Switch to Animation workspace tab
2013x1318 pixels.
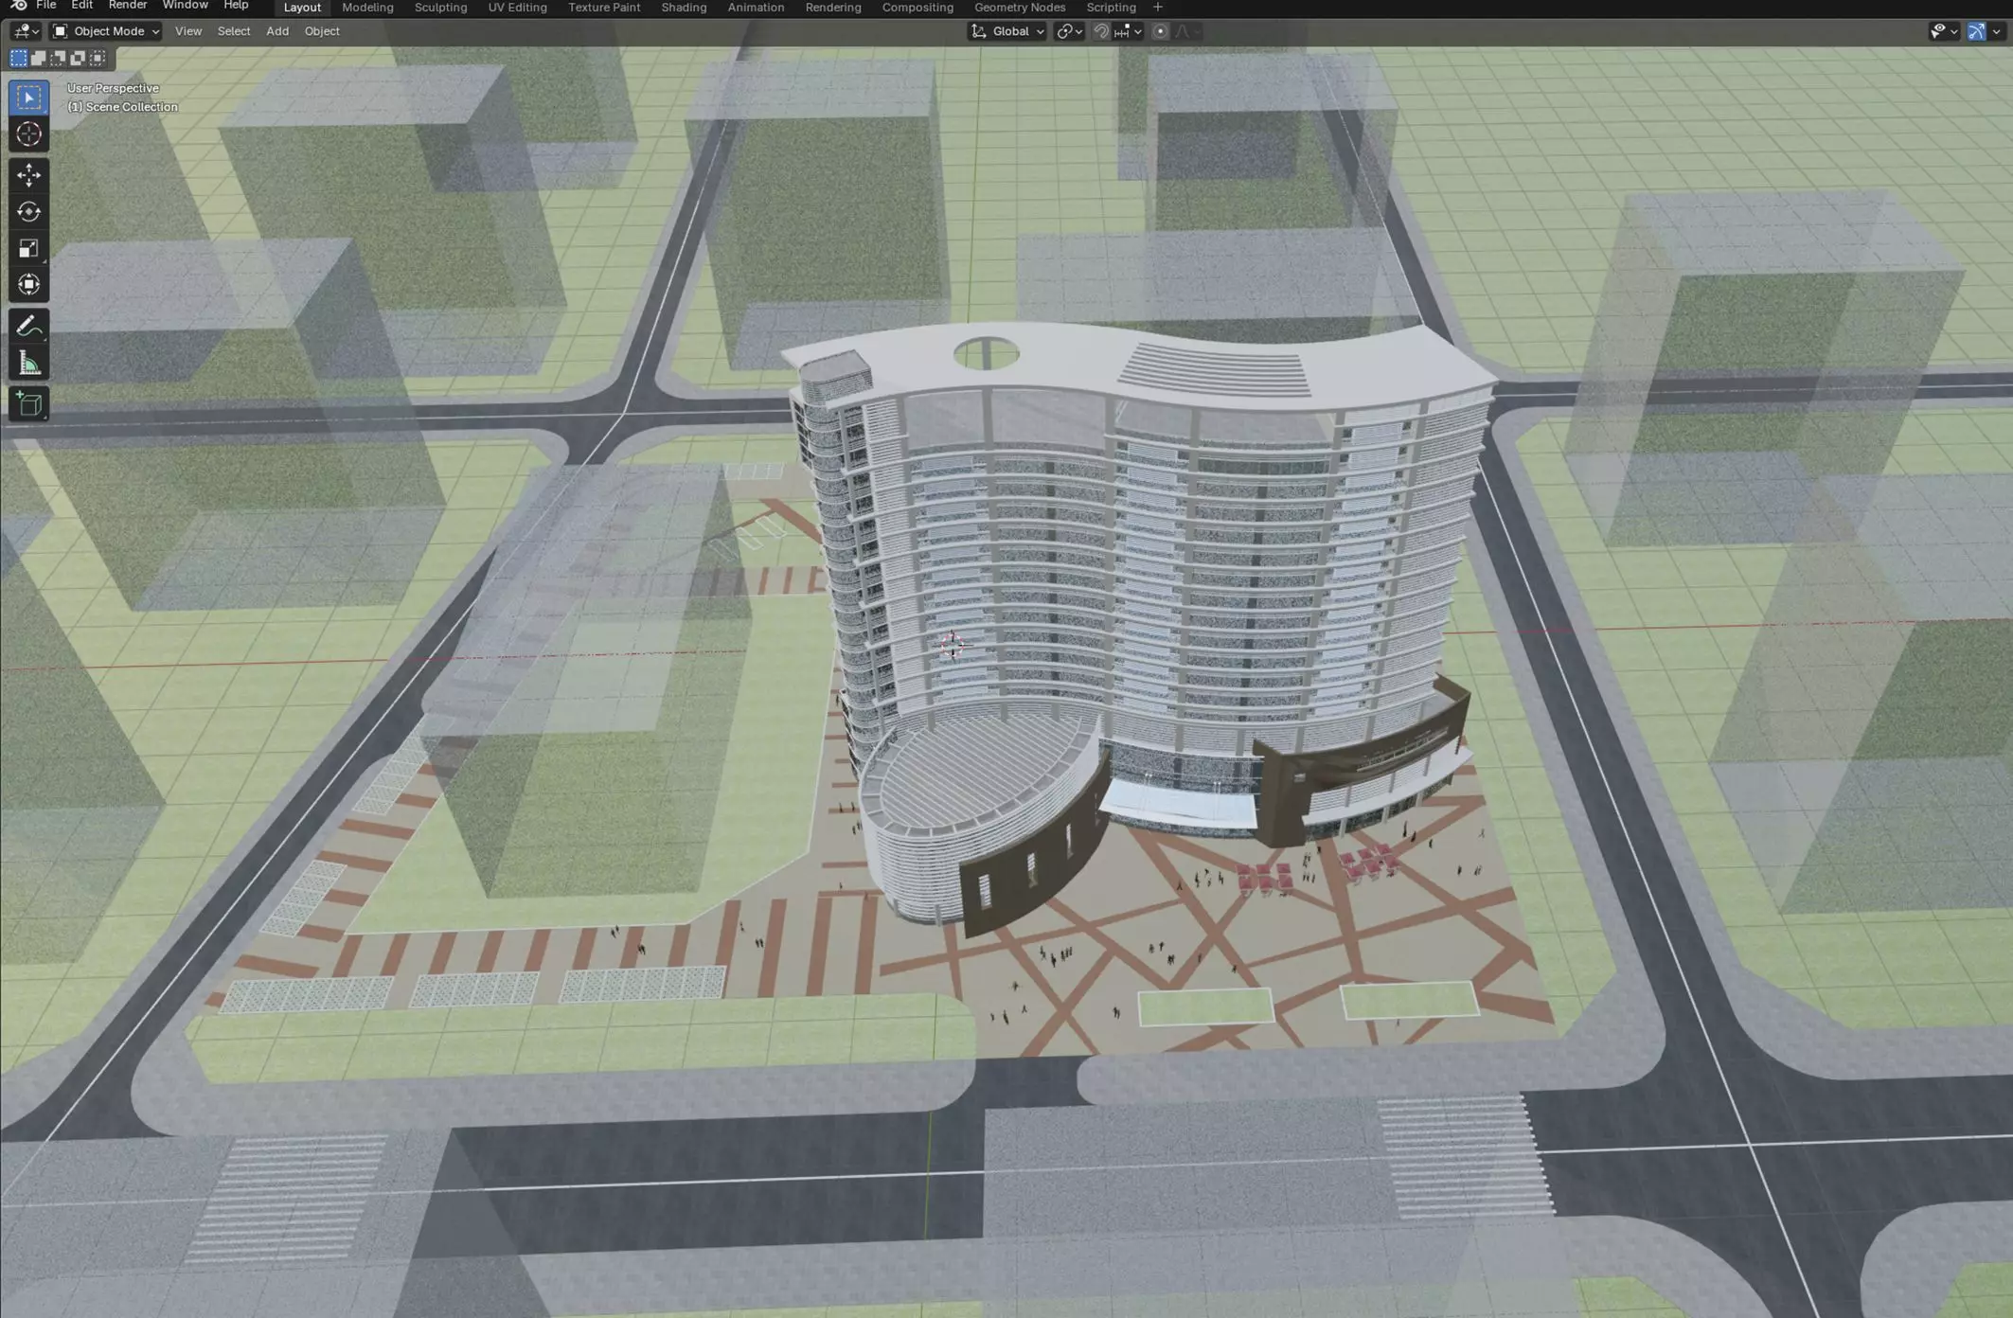(756, 8)
